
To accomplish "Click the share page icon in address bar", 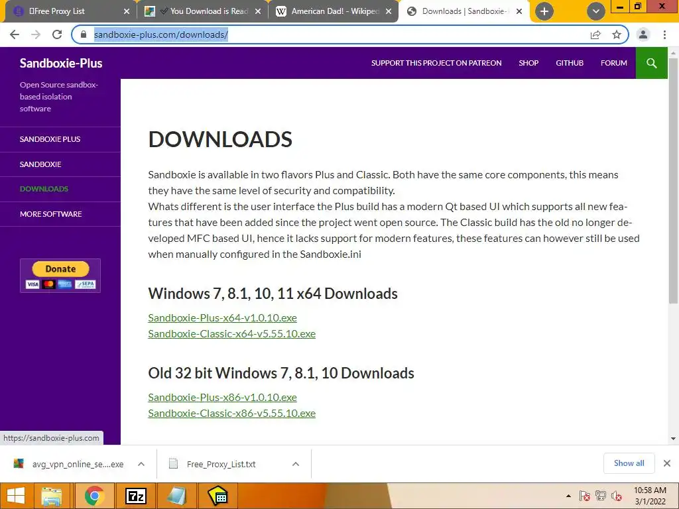I will click(x=595, y=34).
